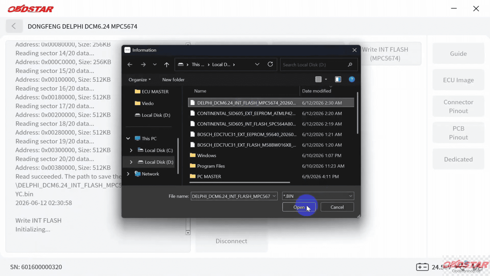Click the Open button

(299, 207)
